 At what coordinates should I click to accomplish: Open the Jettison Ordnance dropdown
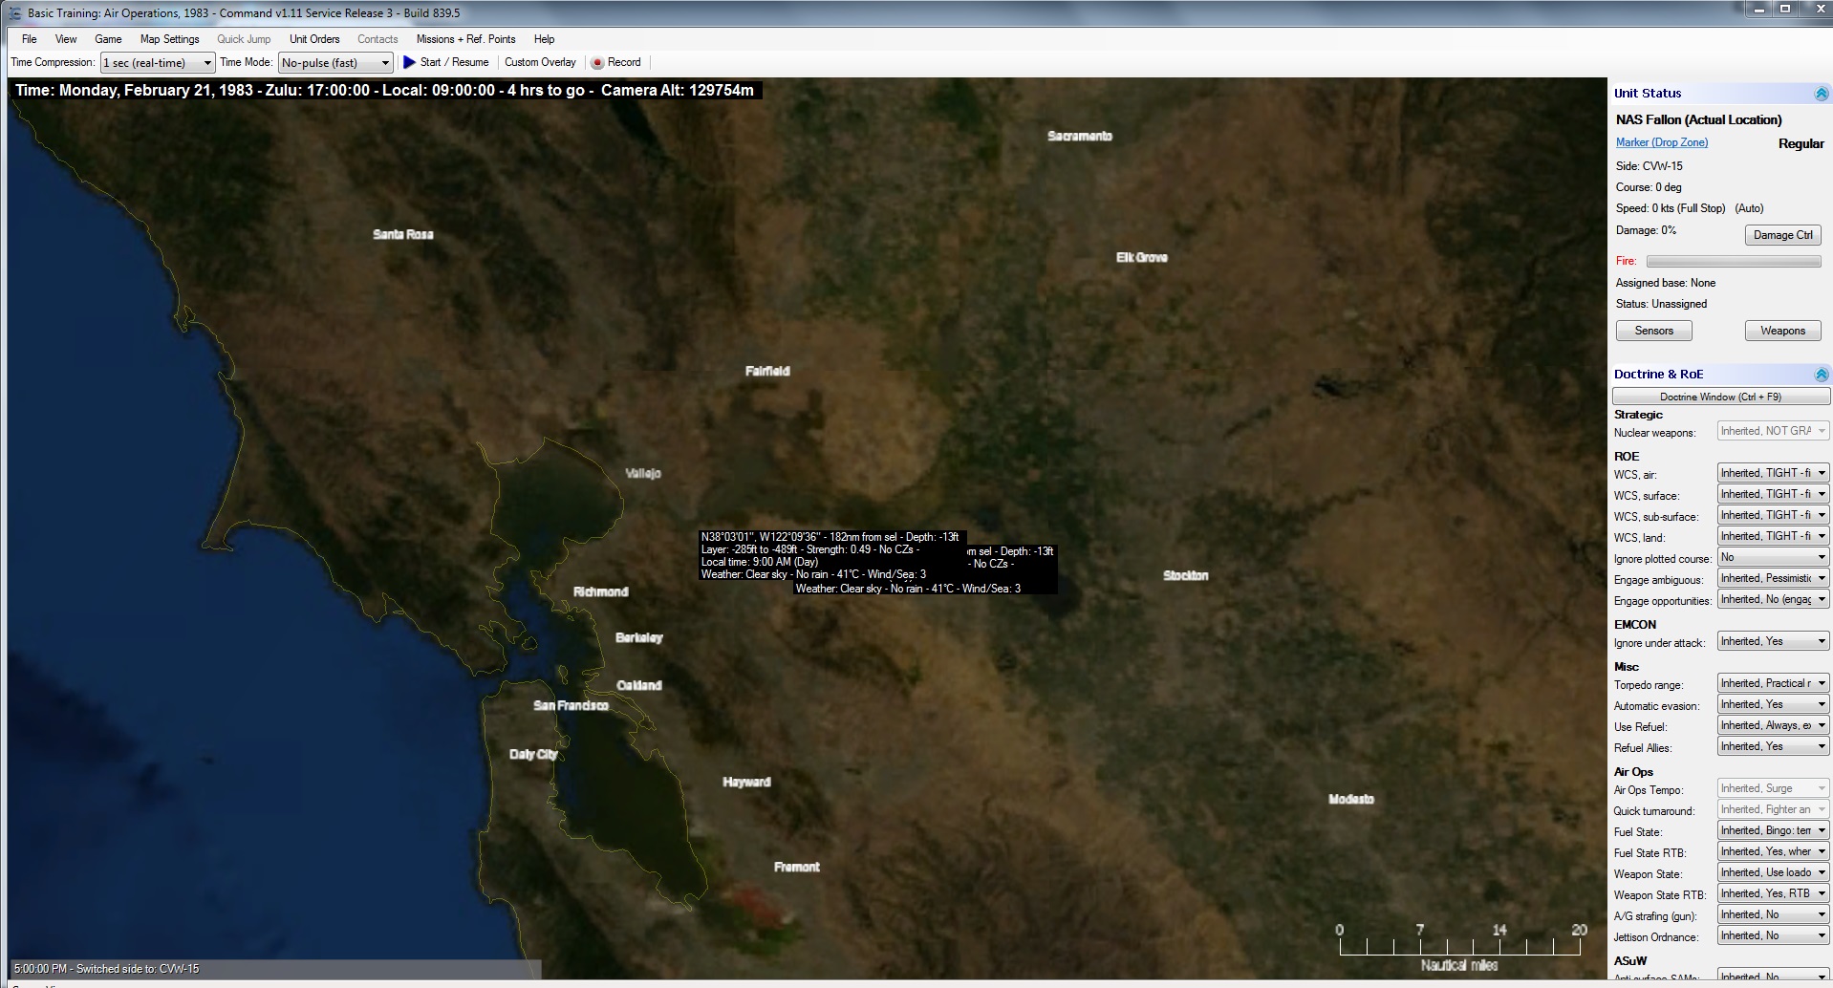(x=1773, y=935)
